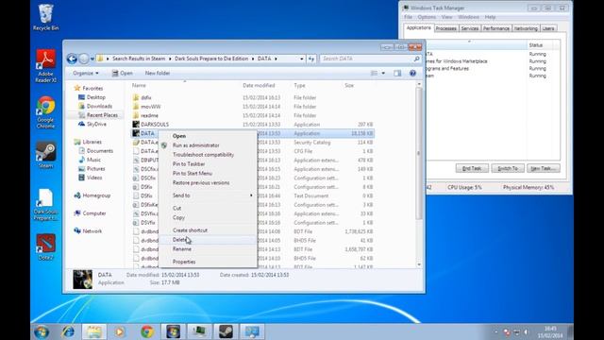Switch to Processes tab in Task Manager
Image resolution: width=604 pixels, height=340 pixels.
(446, 28)
